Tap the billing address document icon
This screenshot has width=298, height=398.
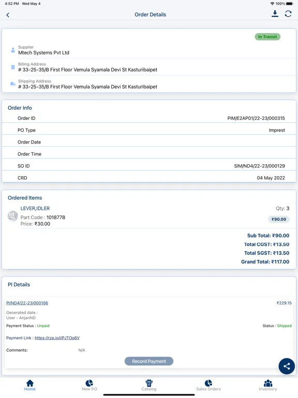pyautogui.click(x=13, y=67)
